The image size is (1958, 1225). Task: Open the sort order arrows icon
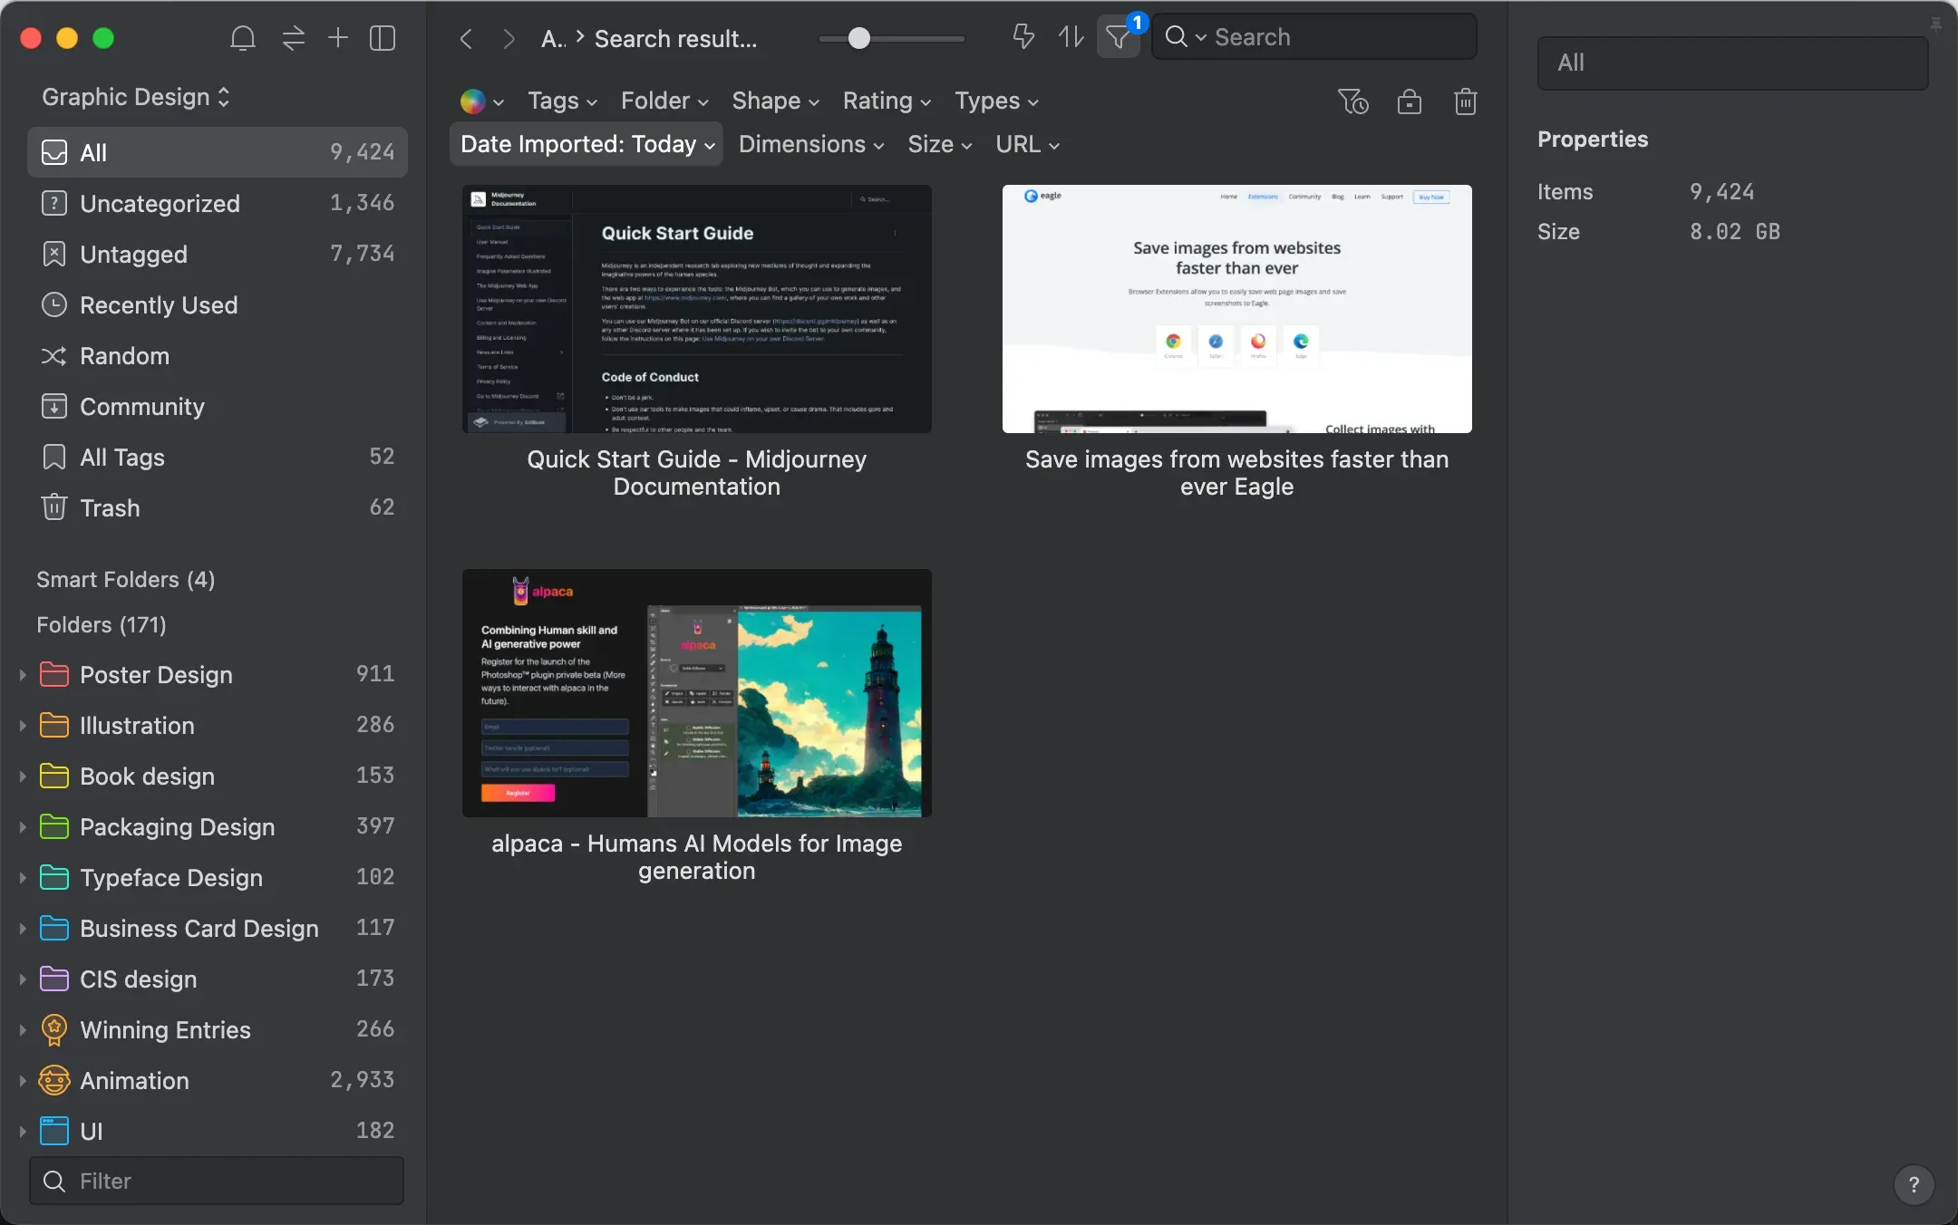(1071, 37)
